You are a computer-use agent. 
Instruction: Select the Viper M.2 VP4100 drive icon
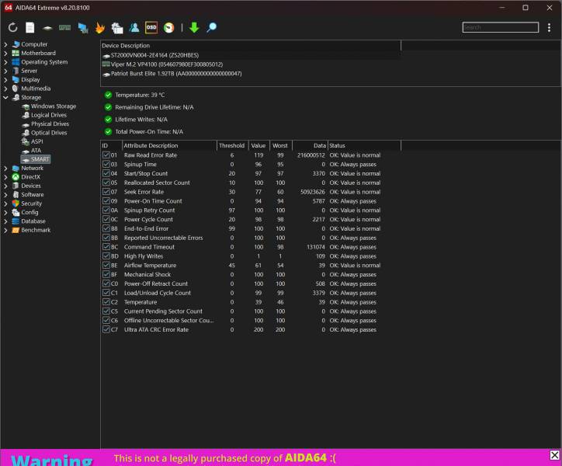point(106,64)
